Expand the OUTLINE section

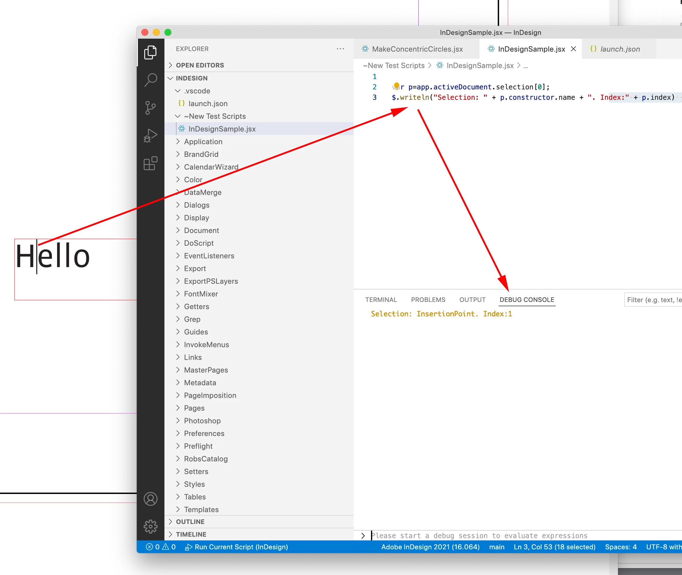(x=190, y=522)
